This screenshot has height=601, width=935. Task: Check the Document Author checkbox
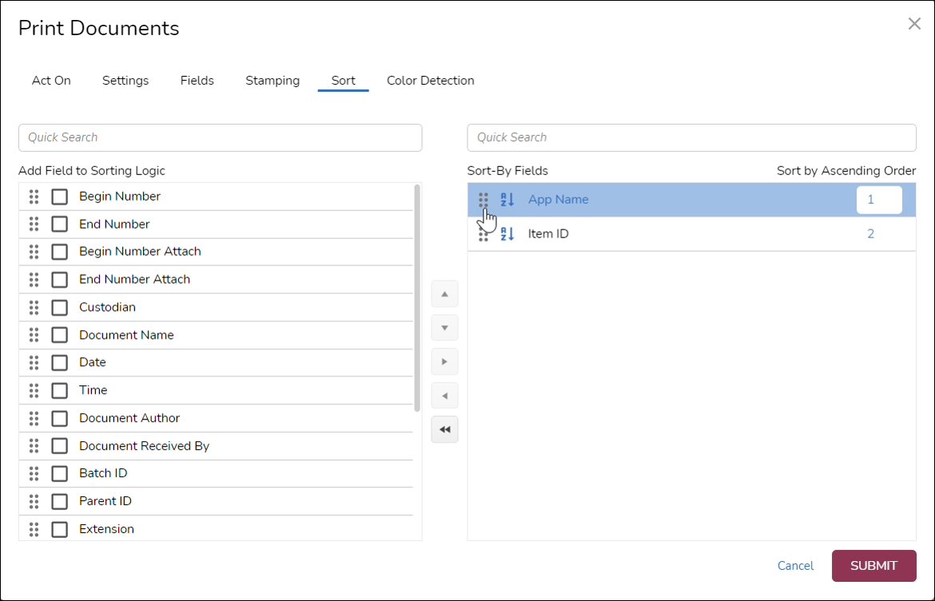click(59, 418)
